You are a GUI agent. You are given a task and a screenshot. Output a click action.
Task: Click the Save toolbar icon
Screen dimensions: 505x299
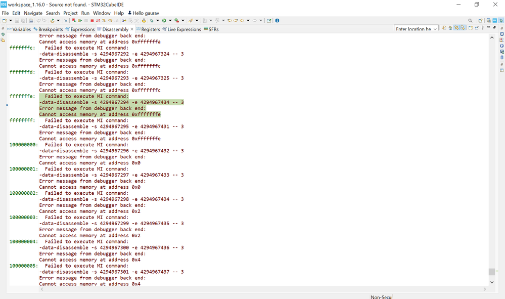17,21
